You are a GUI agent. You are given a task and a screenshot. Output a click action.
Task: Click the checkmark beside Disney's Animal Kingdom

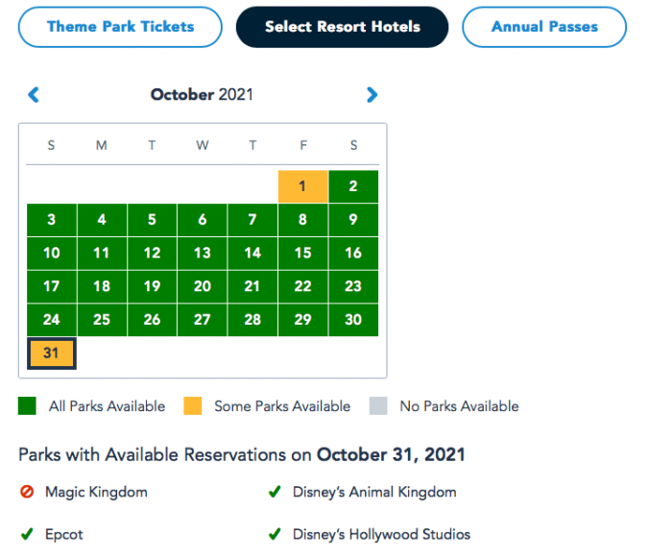point(275,492)
